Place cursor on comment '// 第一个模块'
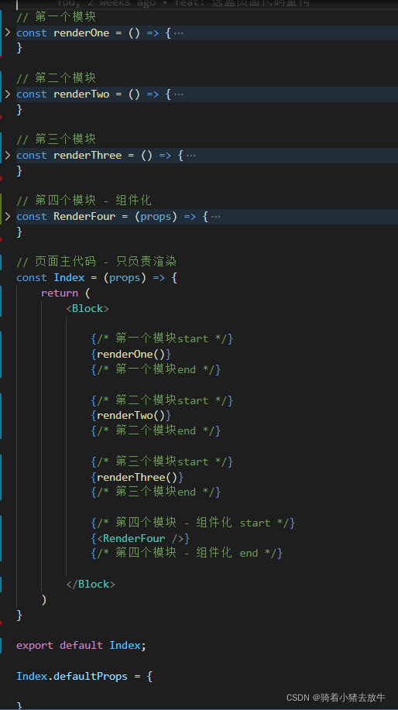 (x=57, y=17)
